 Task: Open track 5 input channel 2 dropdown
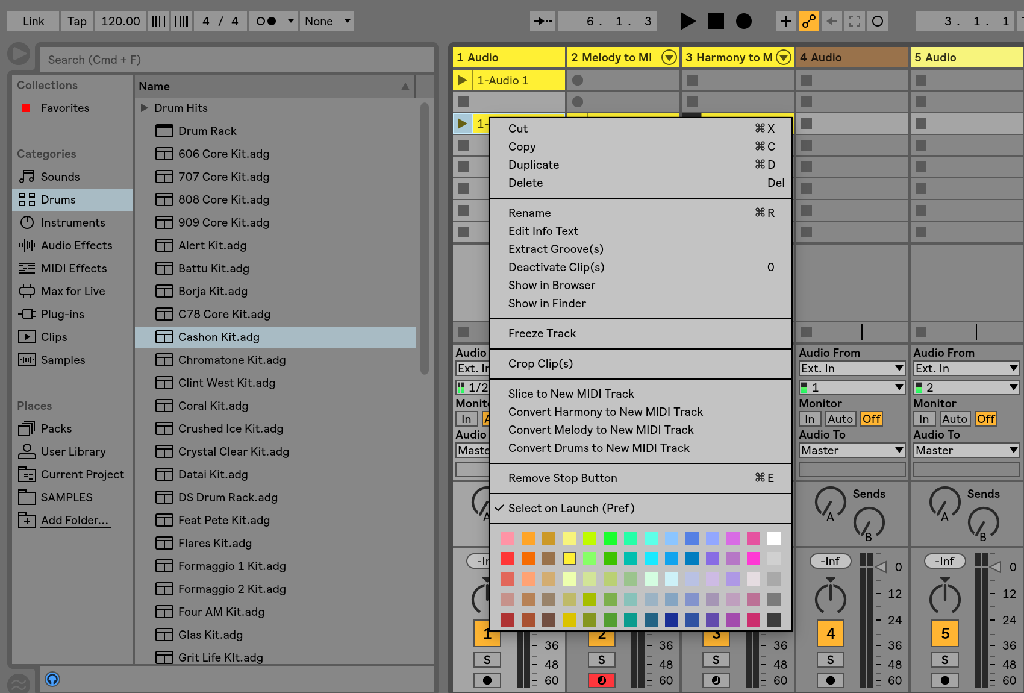(966, 387)
